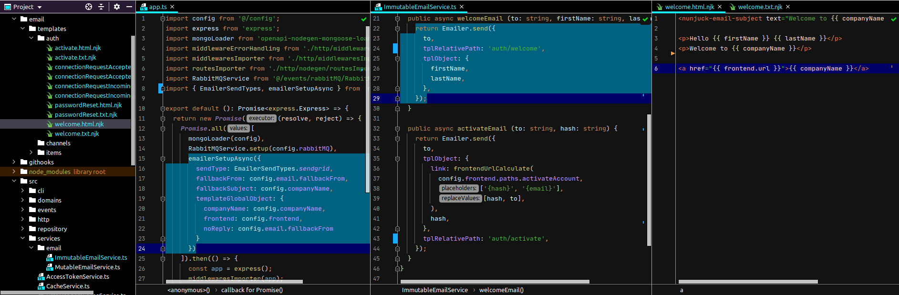Screen dimensions: 899x295
Task: Expand the items folder
Action: coord(31,153)
